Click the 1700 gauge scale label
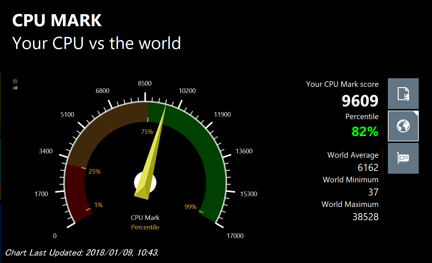432x263 pixels. tap(41, 194)
